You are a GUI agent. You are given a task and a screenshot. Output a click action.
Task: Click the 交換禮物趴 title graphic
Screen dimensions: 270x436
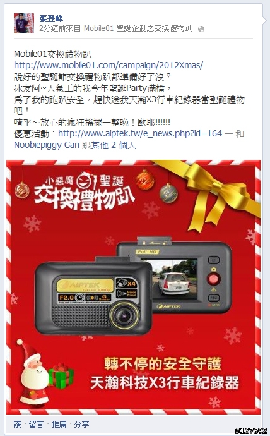(x=84, y=198)
